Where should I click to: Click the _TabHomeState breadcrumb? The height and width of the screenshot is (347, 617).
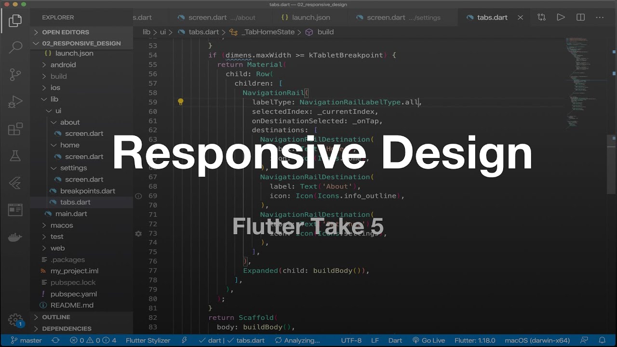click(x=263, y=32)
